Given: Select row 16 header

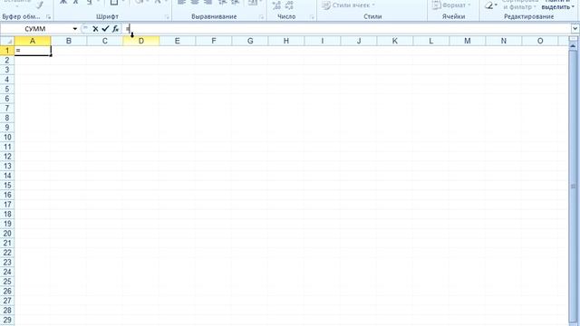Looking at the screenshot, I should point(7,195).
